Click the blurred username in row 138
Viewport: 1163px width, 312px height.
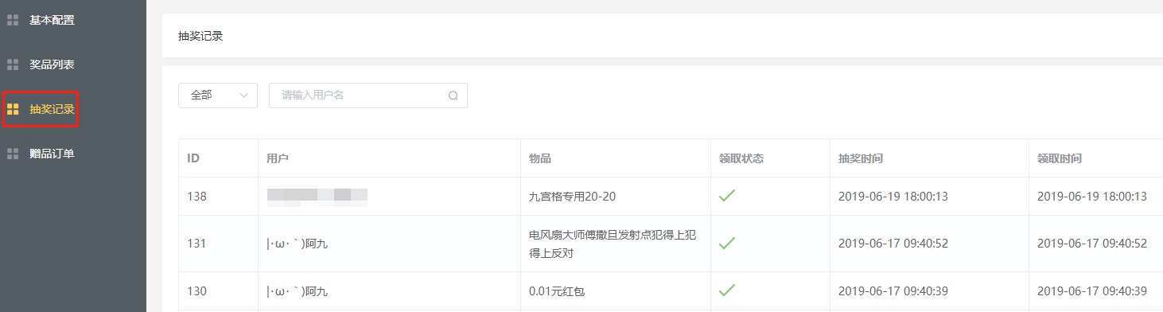pos(317,196)
